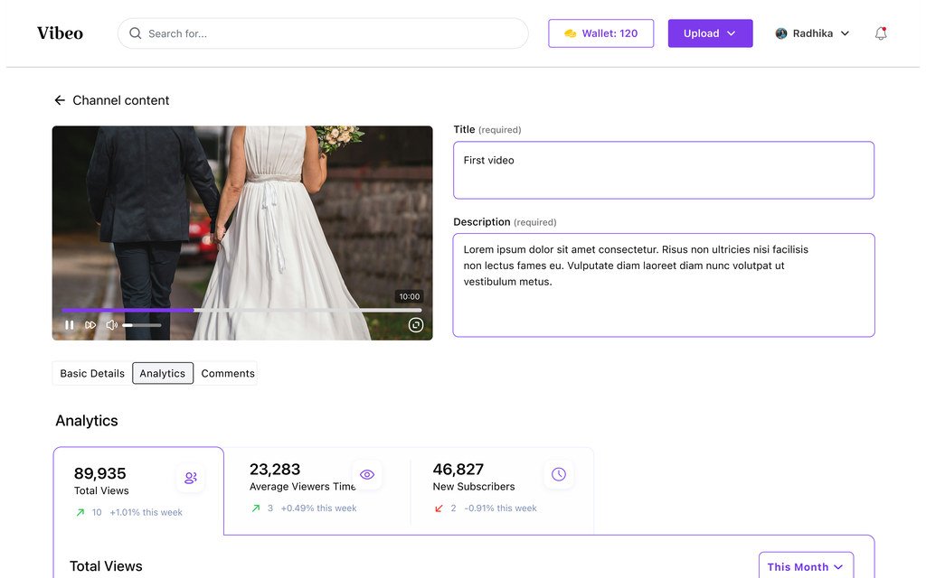Image resolution: width=926 pixels, height=578 pixels.
Task: Click the 89,935 views value
Action: point(99,473)
